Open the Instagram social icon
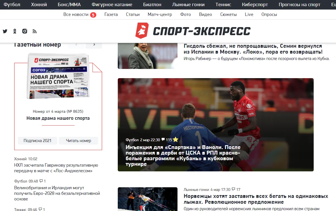Screen dimensions: 336x211 (x=25, y=31)
